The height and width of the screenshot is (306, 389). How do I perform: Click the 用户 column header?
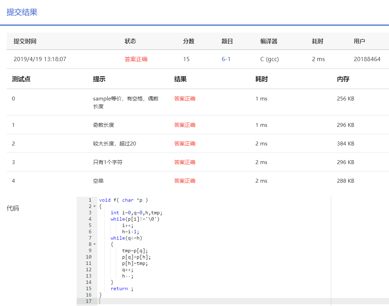pyautogui.click(x=359, y=41)
